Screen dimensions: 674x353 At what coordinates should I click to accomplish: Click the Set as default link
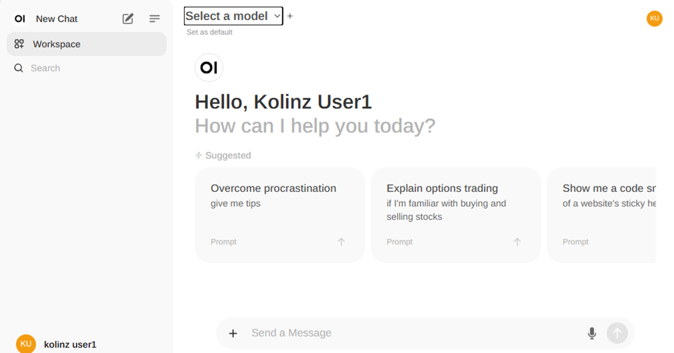(x=209, y=32)
